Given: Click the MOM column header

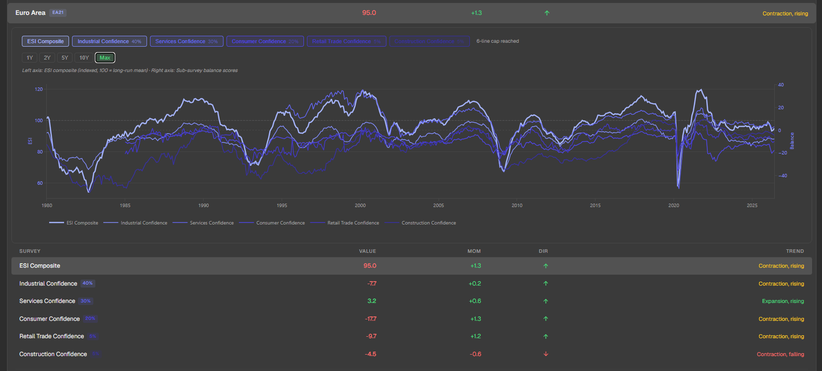Looking at the screenshot, I should pos(474,251).
